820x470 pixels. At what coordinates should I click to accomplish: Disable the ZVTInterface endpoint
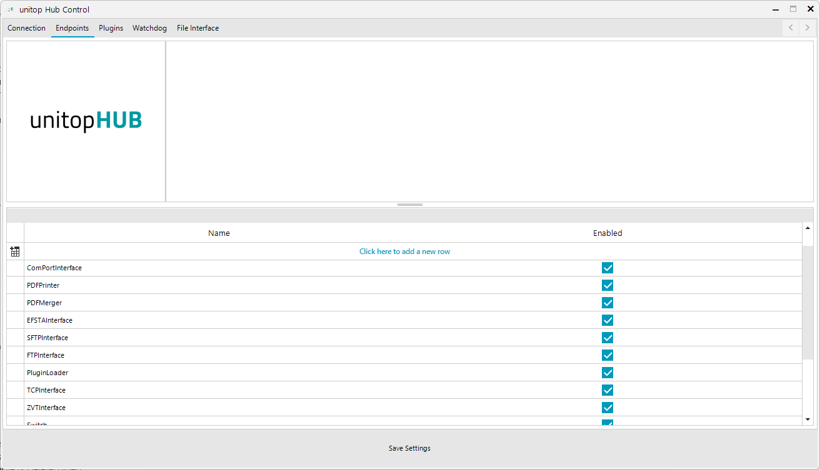[x=607, y=408]
